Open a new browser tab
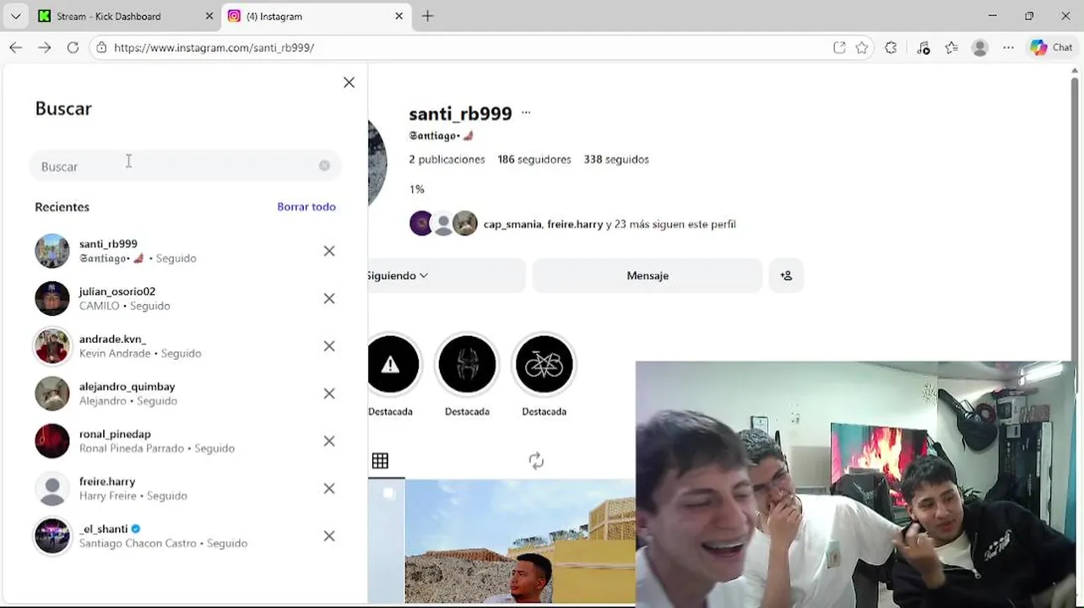Viewport: 1084px width, 608px height. 427,16
